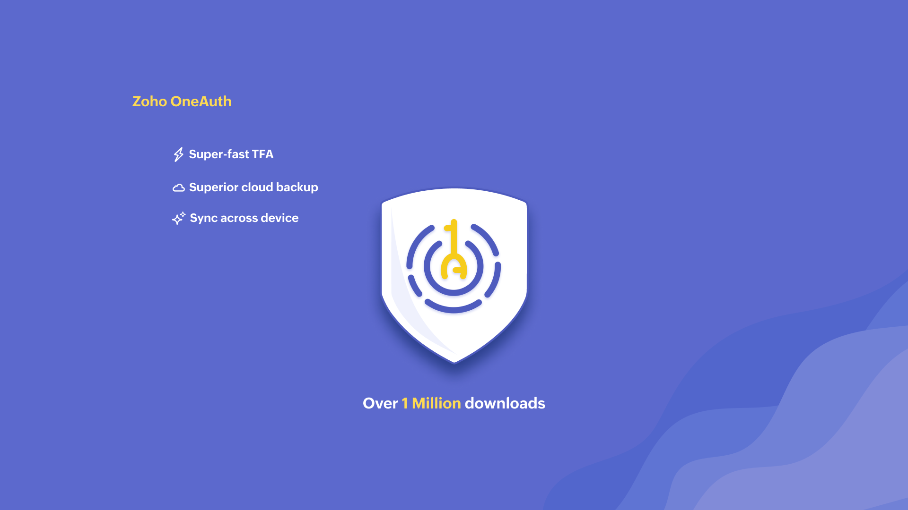The height and width of the screenshot is (510, 908).
Task: Click the word backup in feature list
Action: (x=297, y=187)
